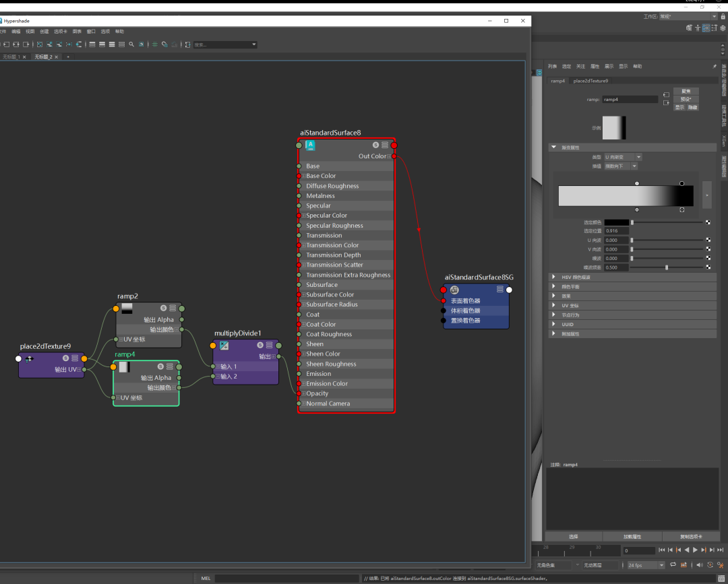Click the input connections icon in Hypershade toolbar

coord(7,44)
